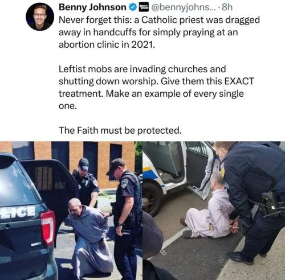285x280 pixels.
Task: Open the left arrest photo
Action: [71, 211]
